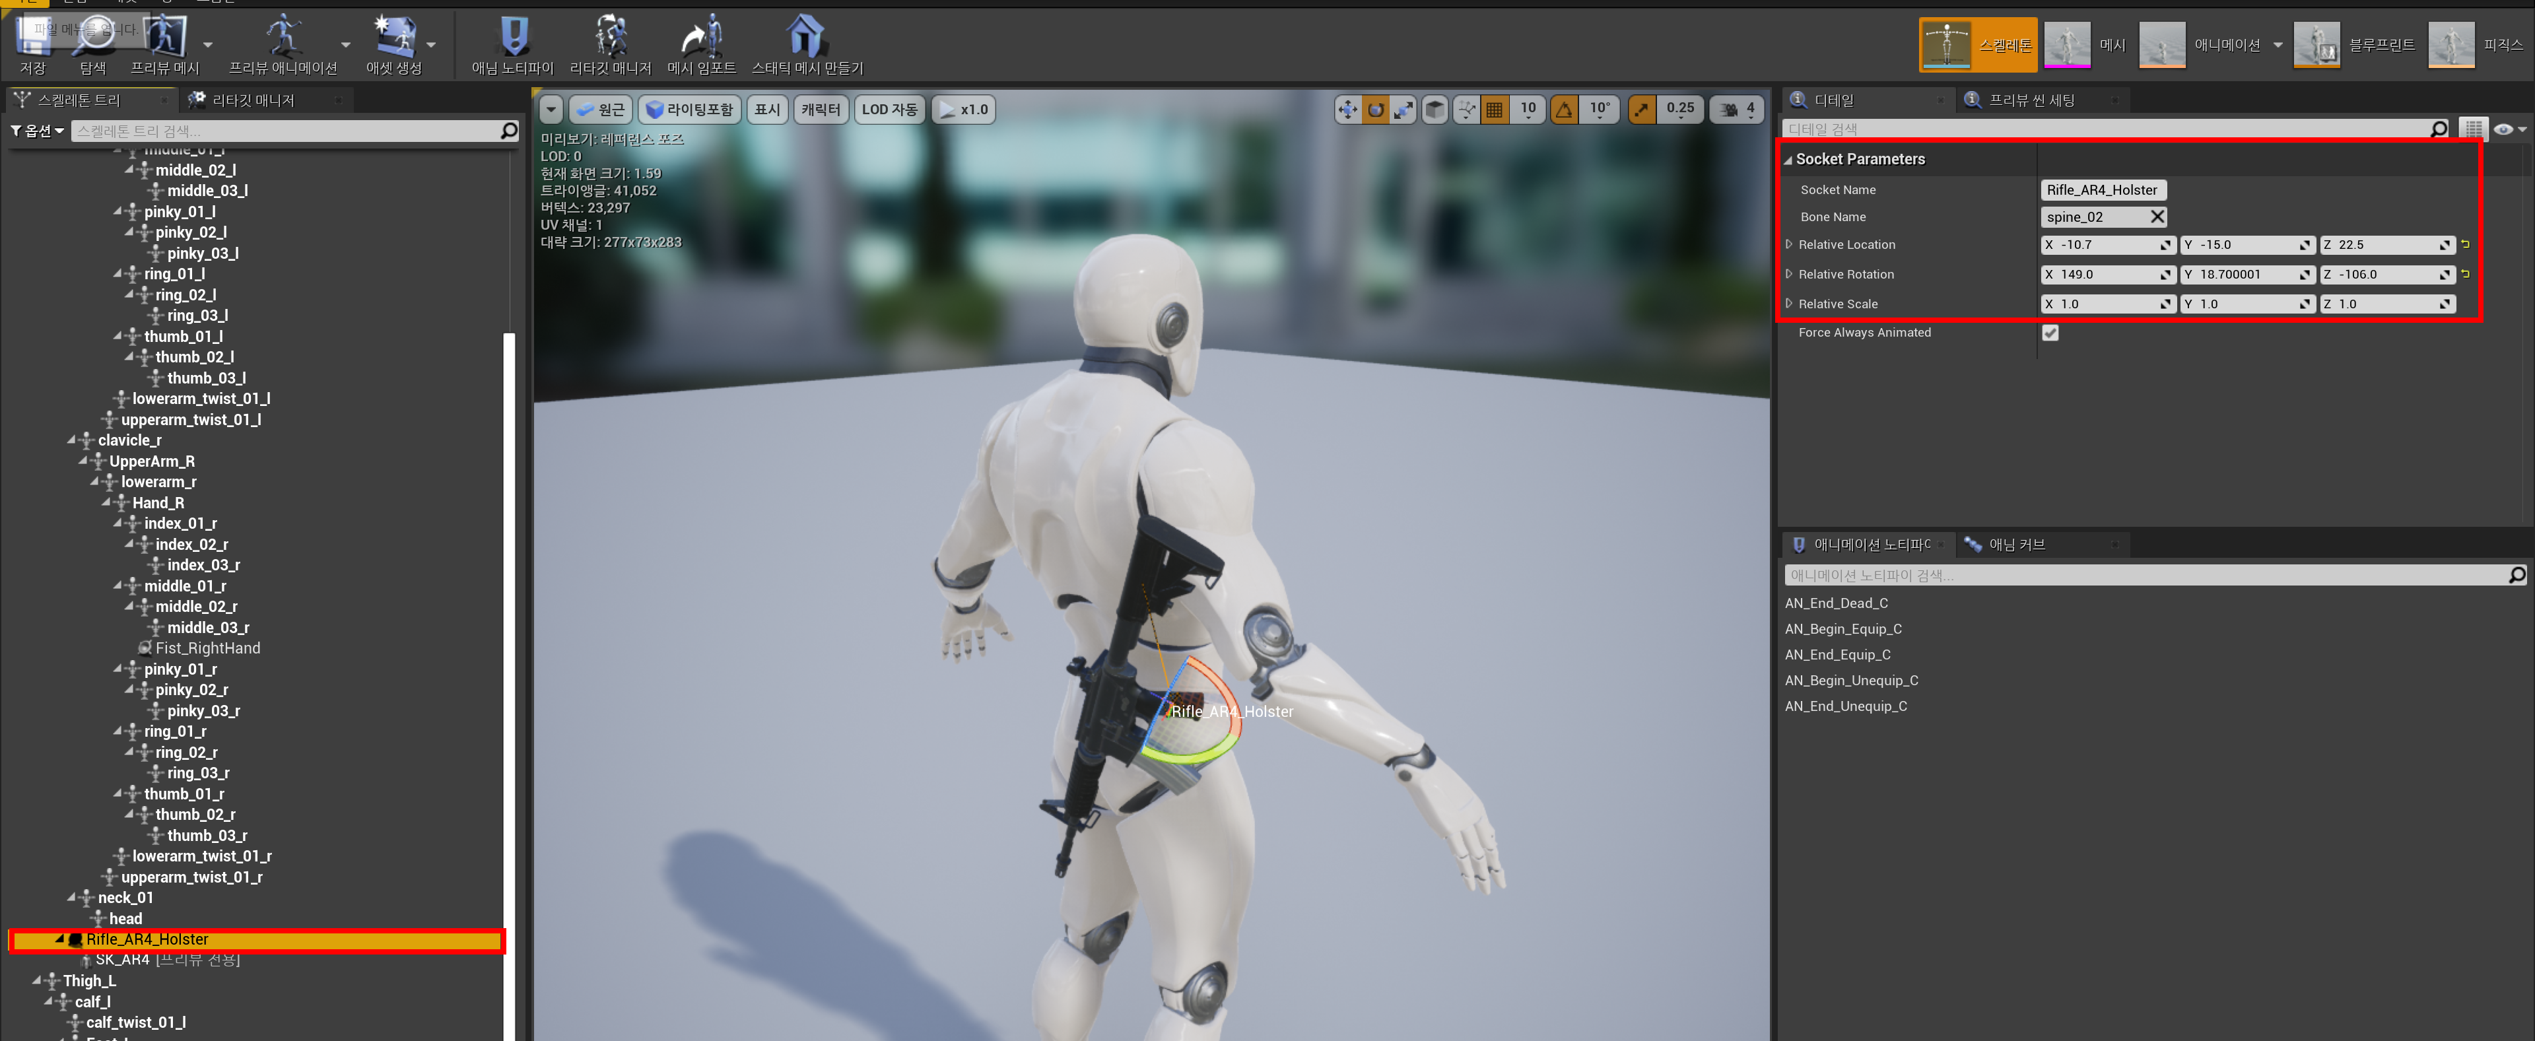Uncheck Force Always Animated checkbox

point(2050,333)
